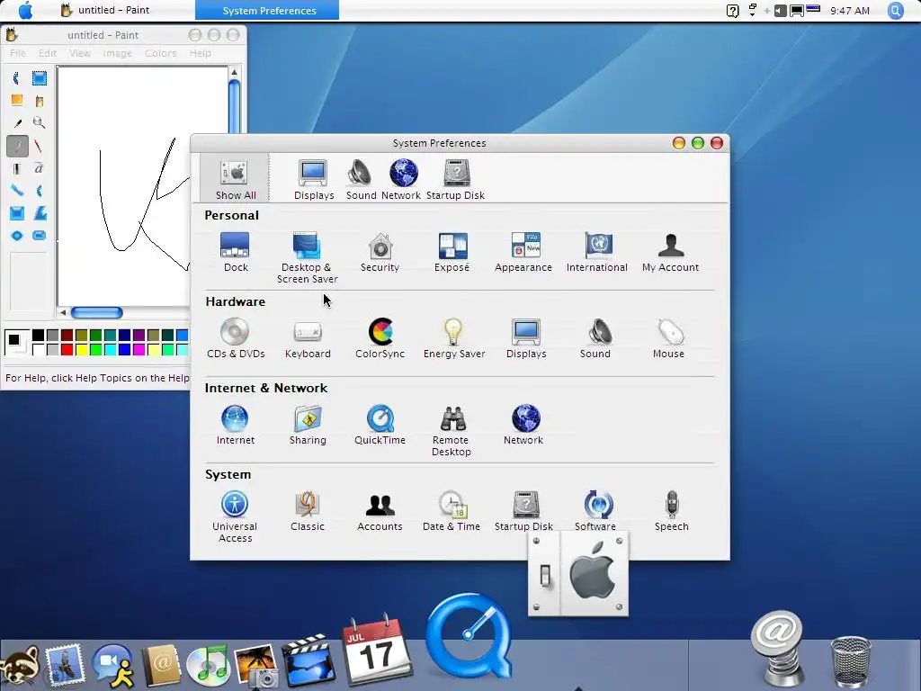The height and width of the screenshot is (691, 921).
Task: Click the Apple menu icon
Action: 25,10
